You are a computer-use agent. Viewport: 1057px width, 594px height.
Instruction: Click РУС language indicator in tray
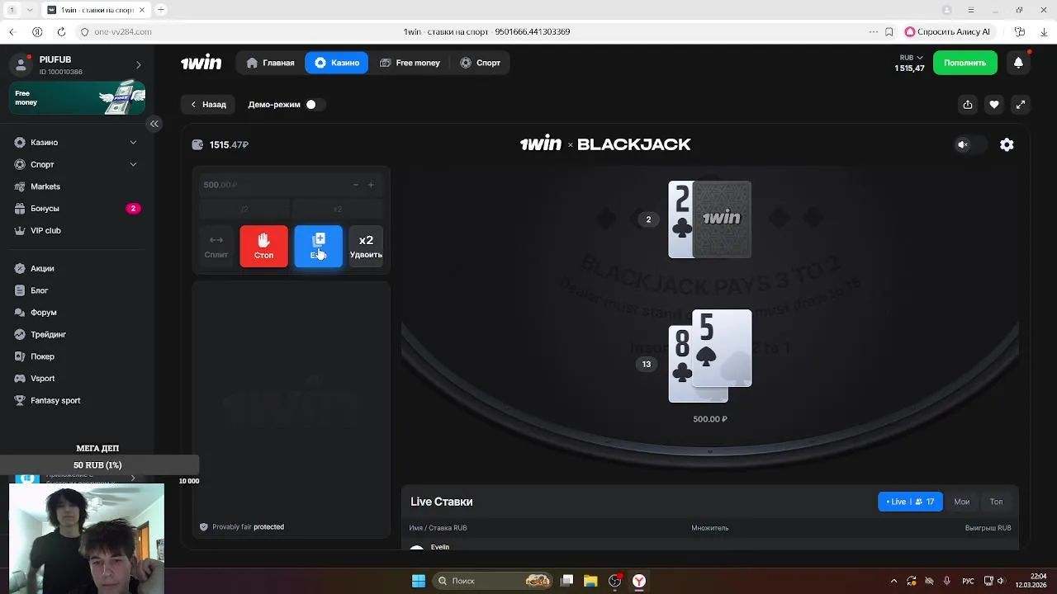point(968,581)
